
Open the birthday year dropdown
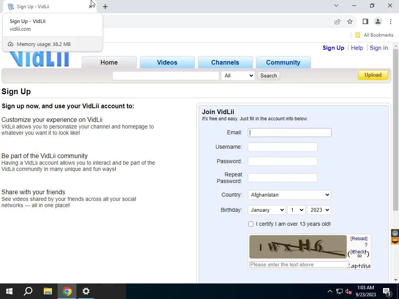pyautogui.click(x=319, y=210)
